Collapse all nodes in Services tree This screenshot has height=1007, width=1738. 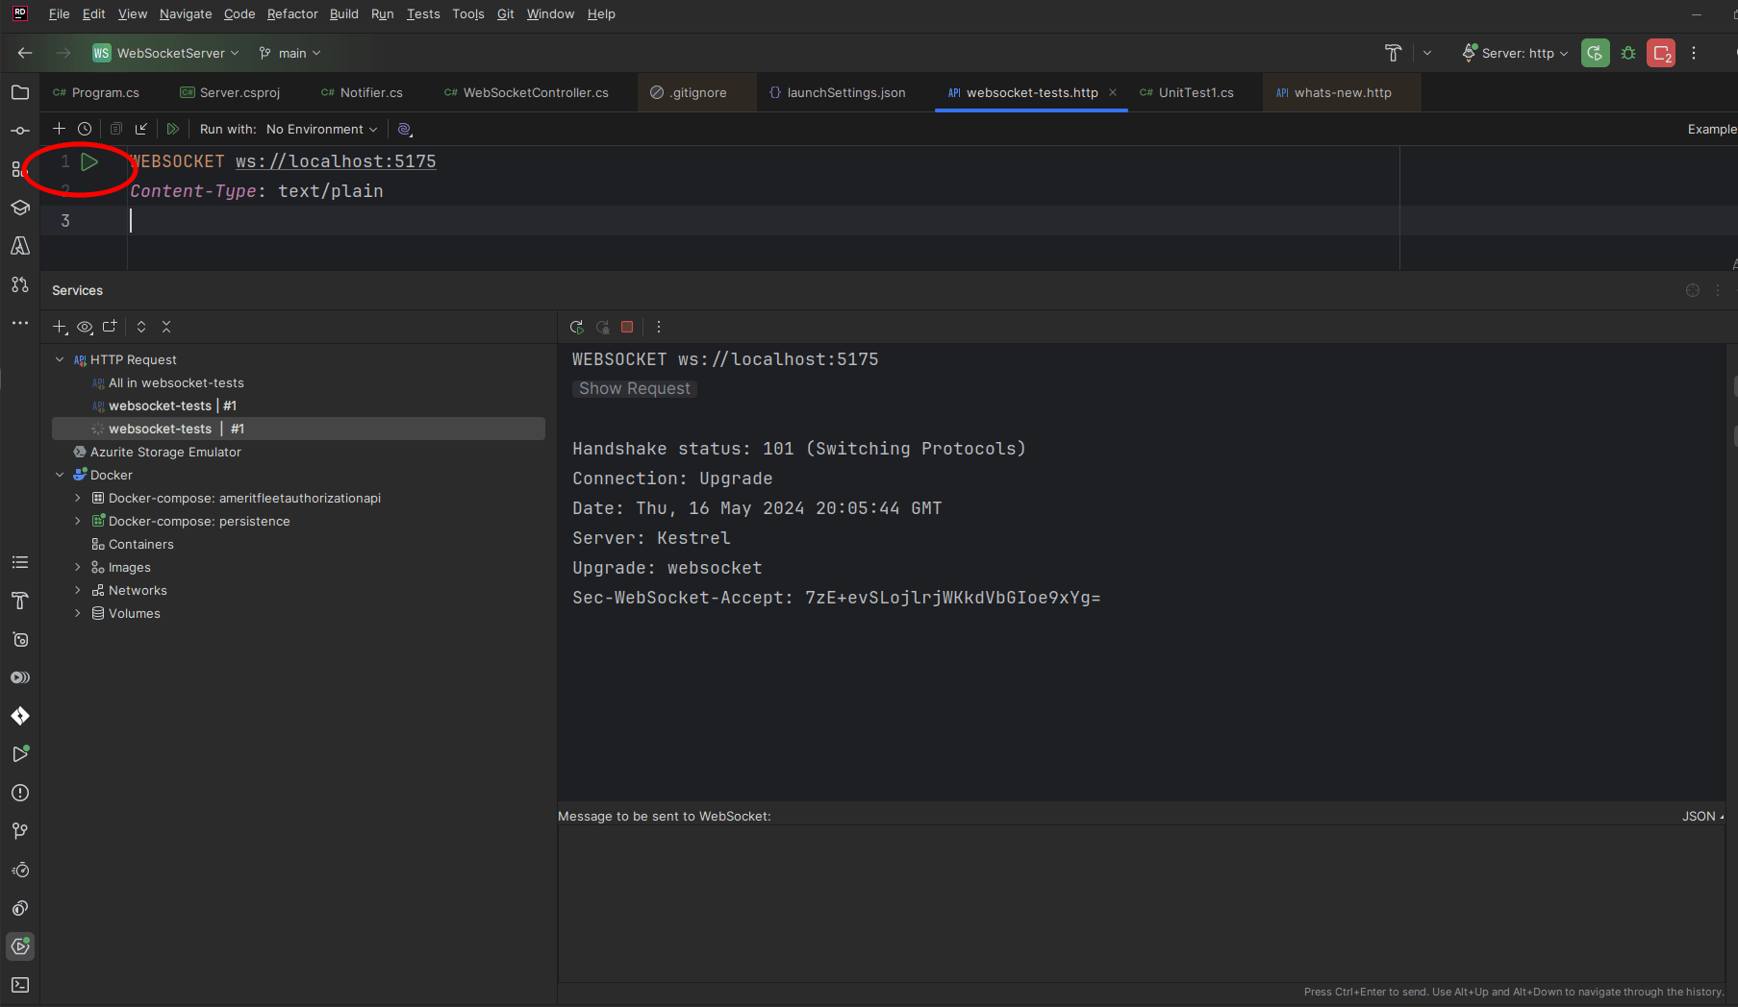166,327
